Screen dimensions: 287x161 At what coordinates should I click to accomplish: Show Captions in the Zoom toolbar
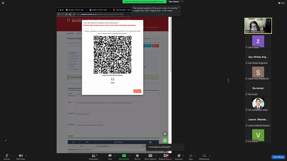click(150, 157)
